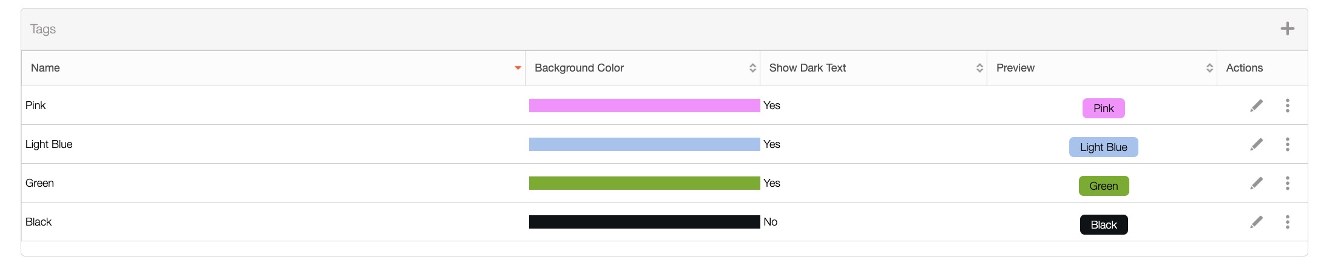Click the Green tag edit pencil

(1256, 183)
